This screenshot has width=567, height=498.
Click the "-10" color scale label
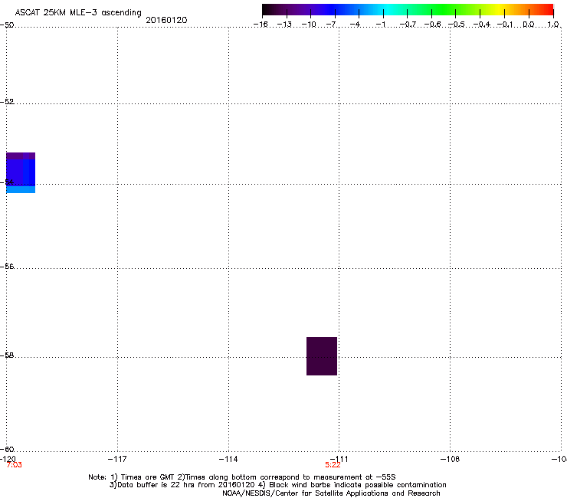coord(309,25)
